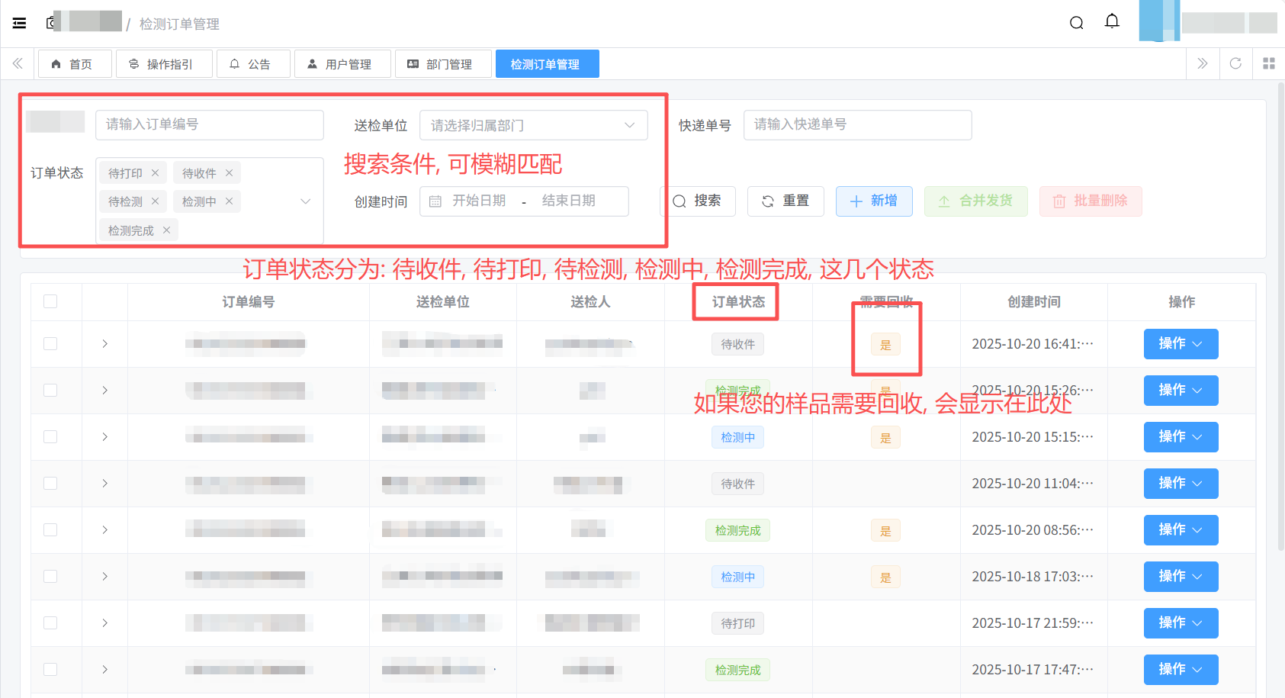Remove the 检测完成 status tag
Viewport: 1285px width, 698px height.
tap(166, 230)
